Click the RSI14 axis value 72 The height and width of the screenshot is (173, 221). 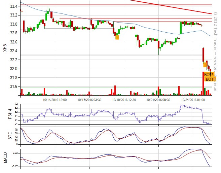[x=16, y=104]
